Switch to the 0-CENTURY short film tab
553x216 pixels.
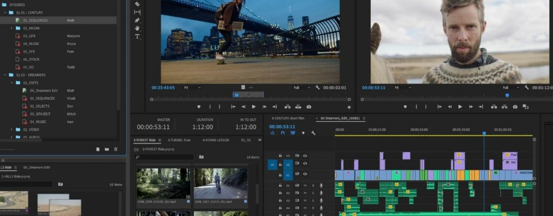point(288,118)
